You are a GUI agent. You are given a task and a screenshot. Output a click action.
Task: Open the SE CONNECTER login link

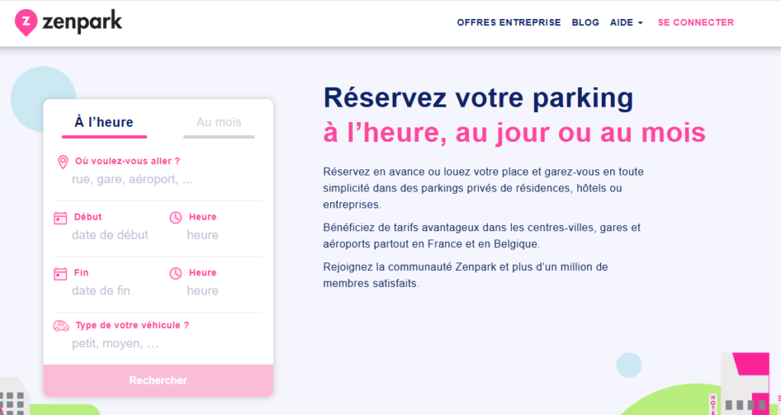tap(696, 22)
